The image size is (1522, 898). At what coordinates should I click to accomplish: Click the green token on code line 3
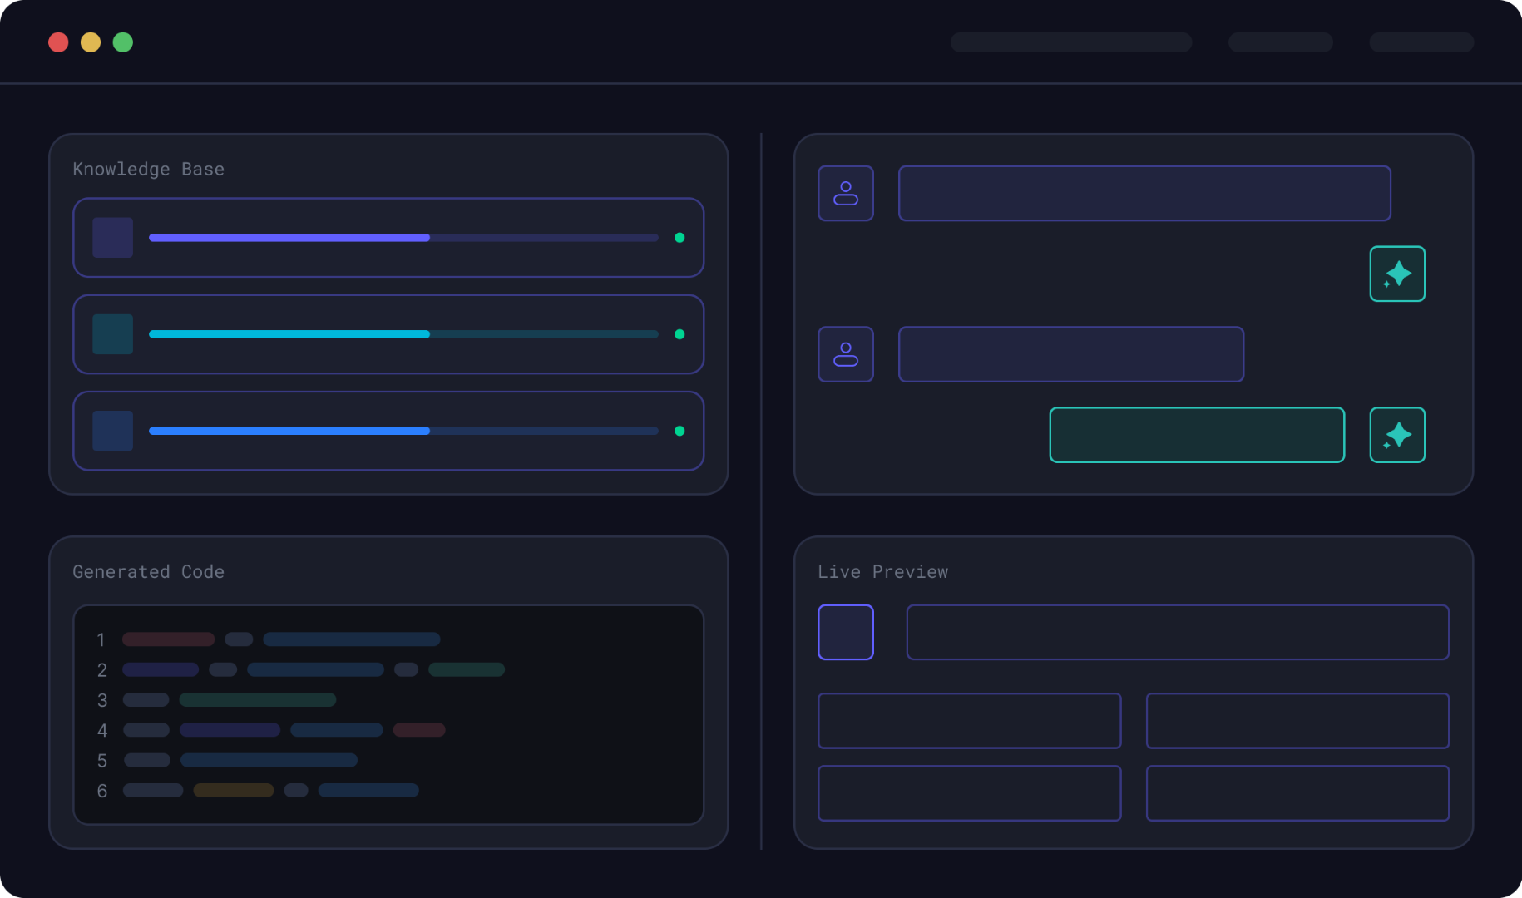(258, 699)
